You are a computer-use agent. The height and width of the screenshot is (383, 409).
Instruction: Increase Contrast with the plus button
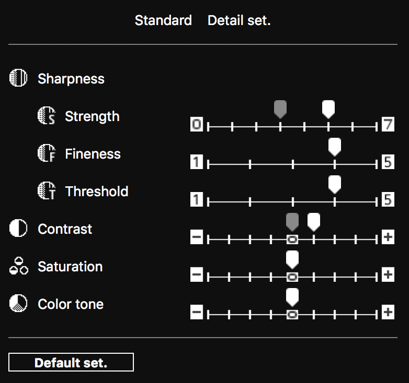(x=388, y=237)
